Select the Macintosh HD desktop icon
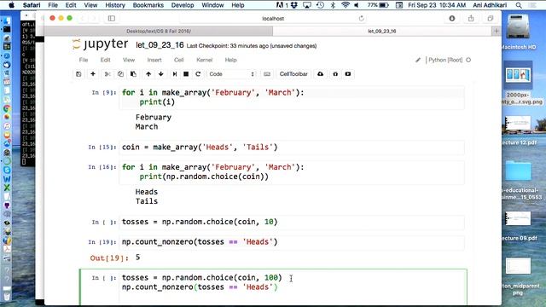The height and width of the screenshot is (307, 546). 518,32
